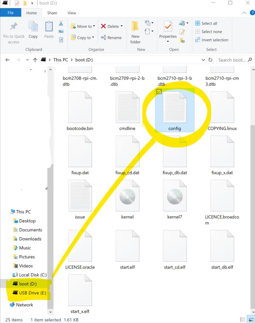Click the Copy icon in Clipboard group

(33, 30)
